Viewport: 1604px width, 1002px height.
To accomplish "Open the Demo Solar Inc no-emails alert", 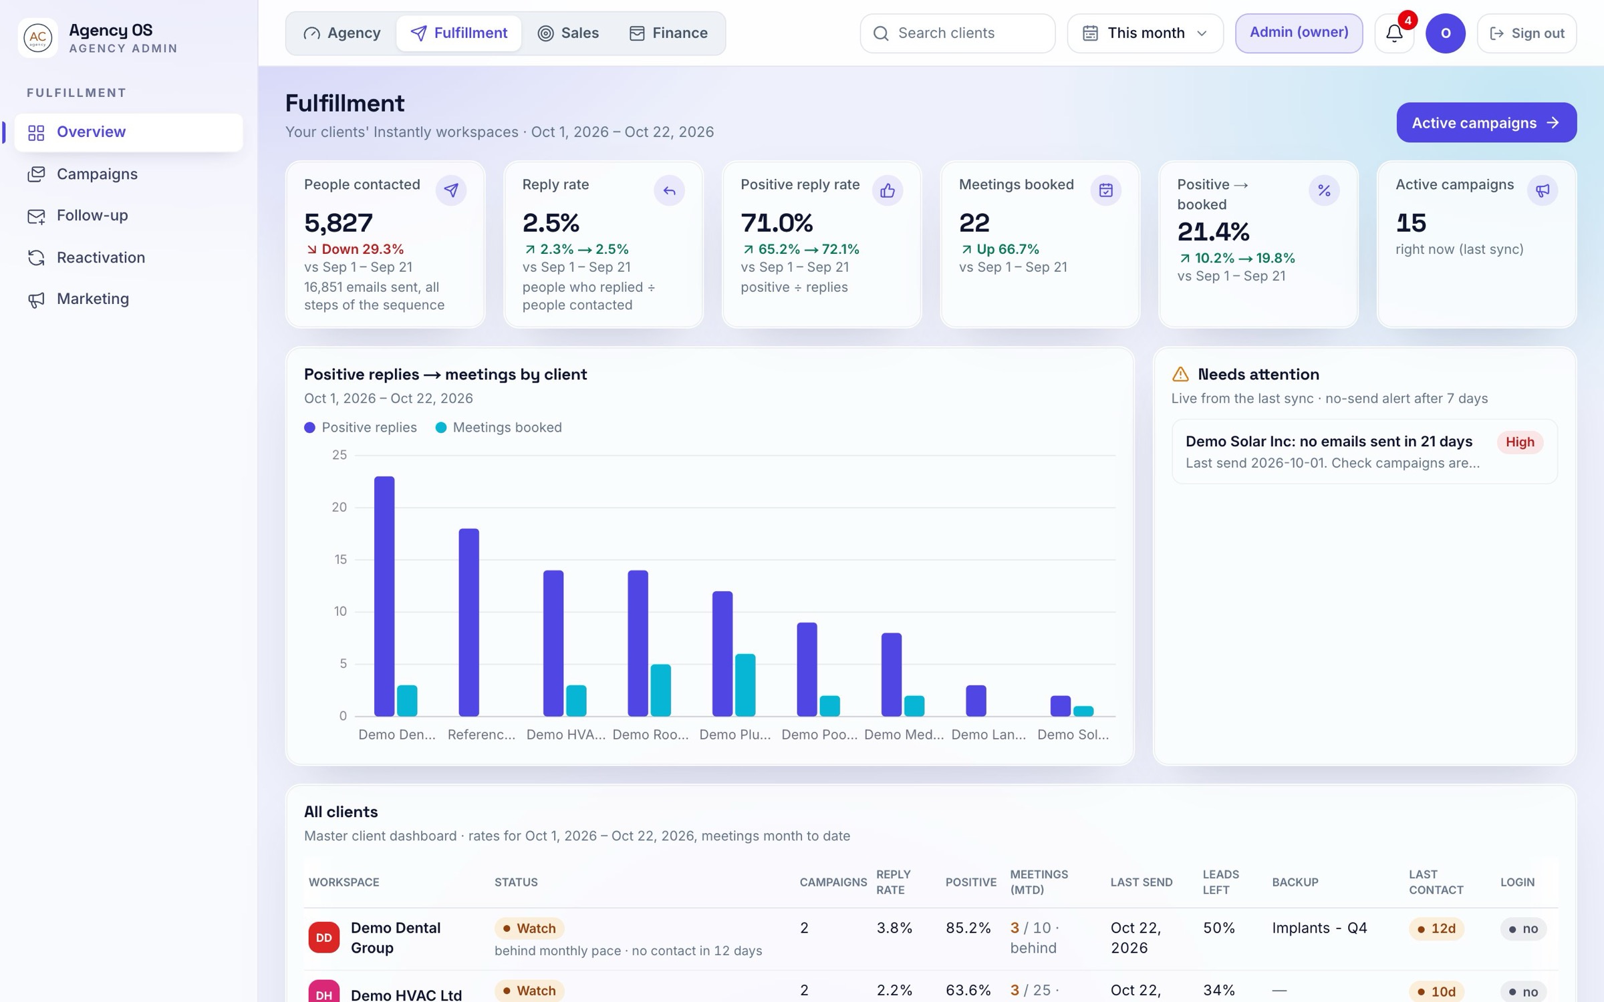I will point(1364,452).
